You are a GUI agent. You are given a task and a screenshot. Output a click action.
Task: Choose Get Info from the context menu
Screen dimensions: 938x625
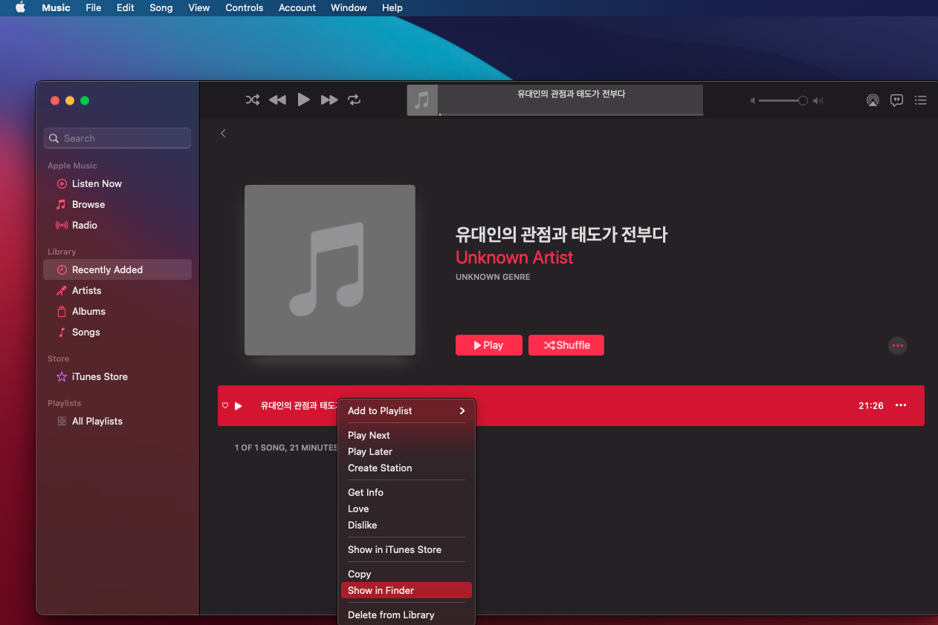coord(407,492)
